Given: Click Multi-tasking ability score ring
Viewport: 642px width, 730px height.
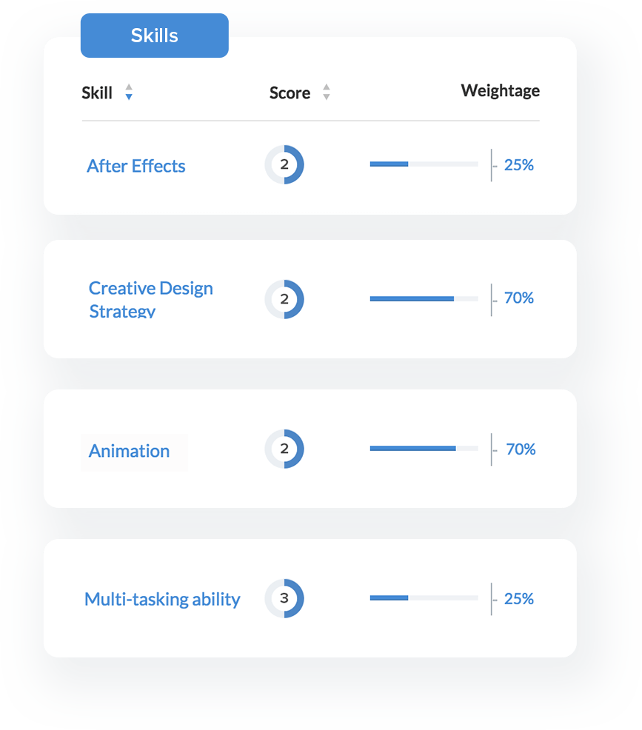Looking at the screenshot, I should [x=284, y=598].
